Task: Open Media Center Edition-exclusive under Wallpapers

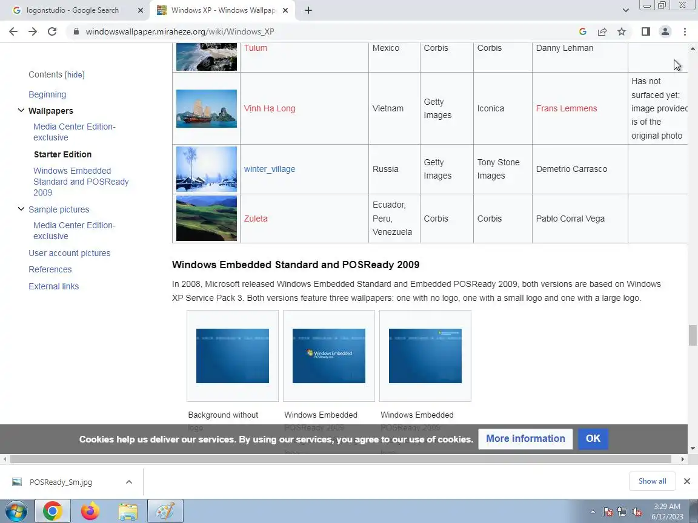Action: [x=75, y=132]
